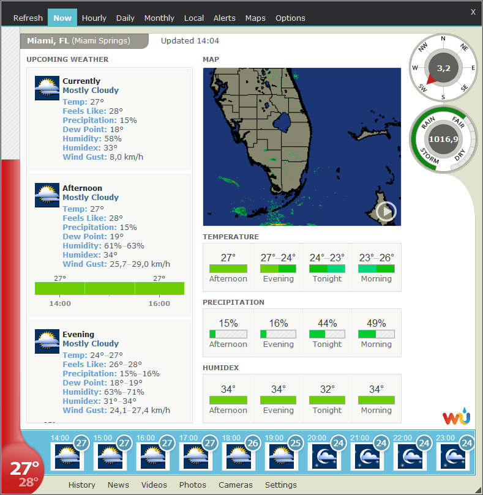
Task: Click the 18:00 hourly forecast icon
Action: 236,456
